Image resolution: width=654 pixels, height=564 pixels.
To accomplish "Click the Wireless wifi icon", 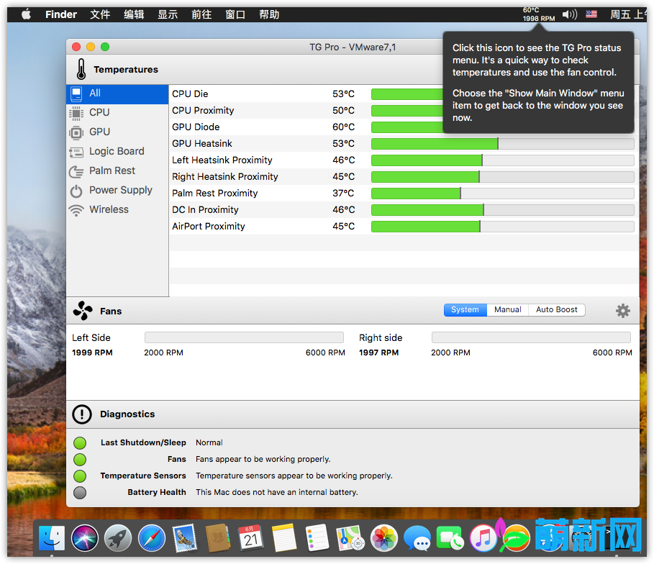I will tap(76, 211).
